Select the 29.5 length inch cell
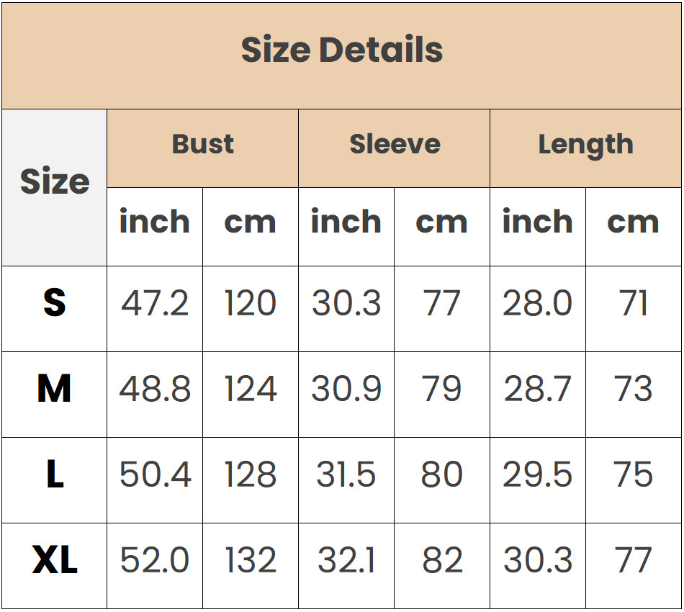Screen dimensions: 684x612 (538, 474)
